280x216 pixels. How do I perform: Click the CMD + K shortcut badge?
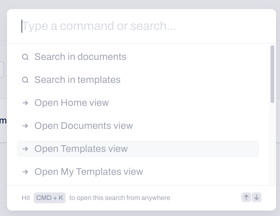pos(50,198)
